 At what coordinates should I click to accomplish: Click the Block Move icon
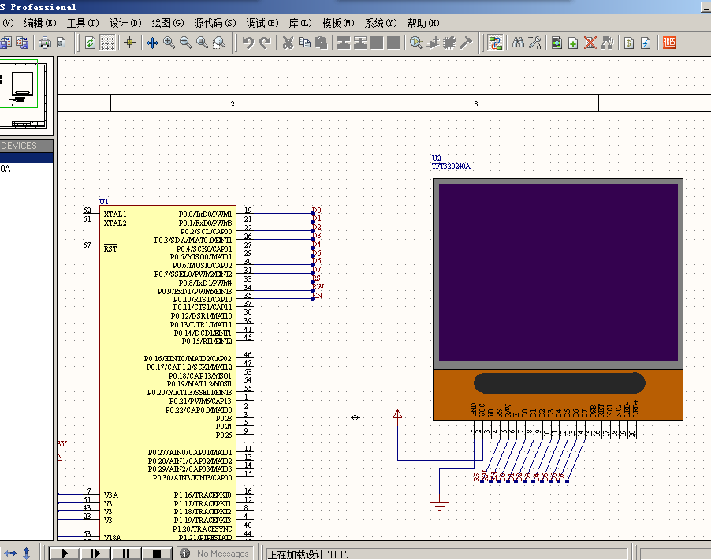point(360,43)
